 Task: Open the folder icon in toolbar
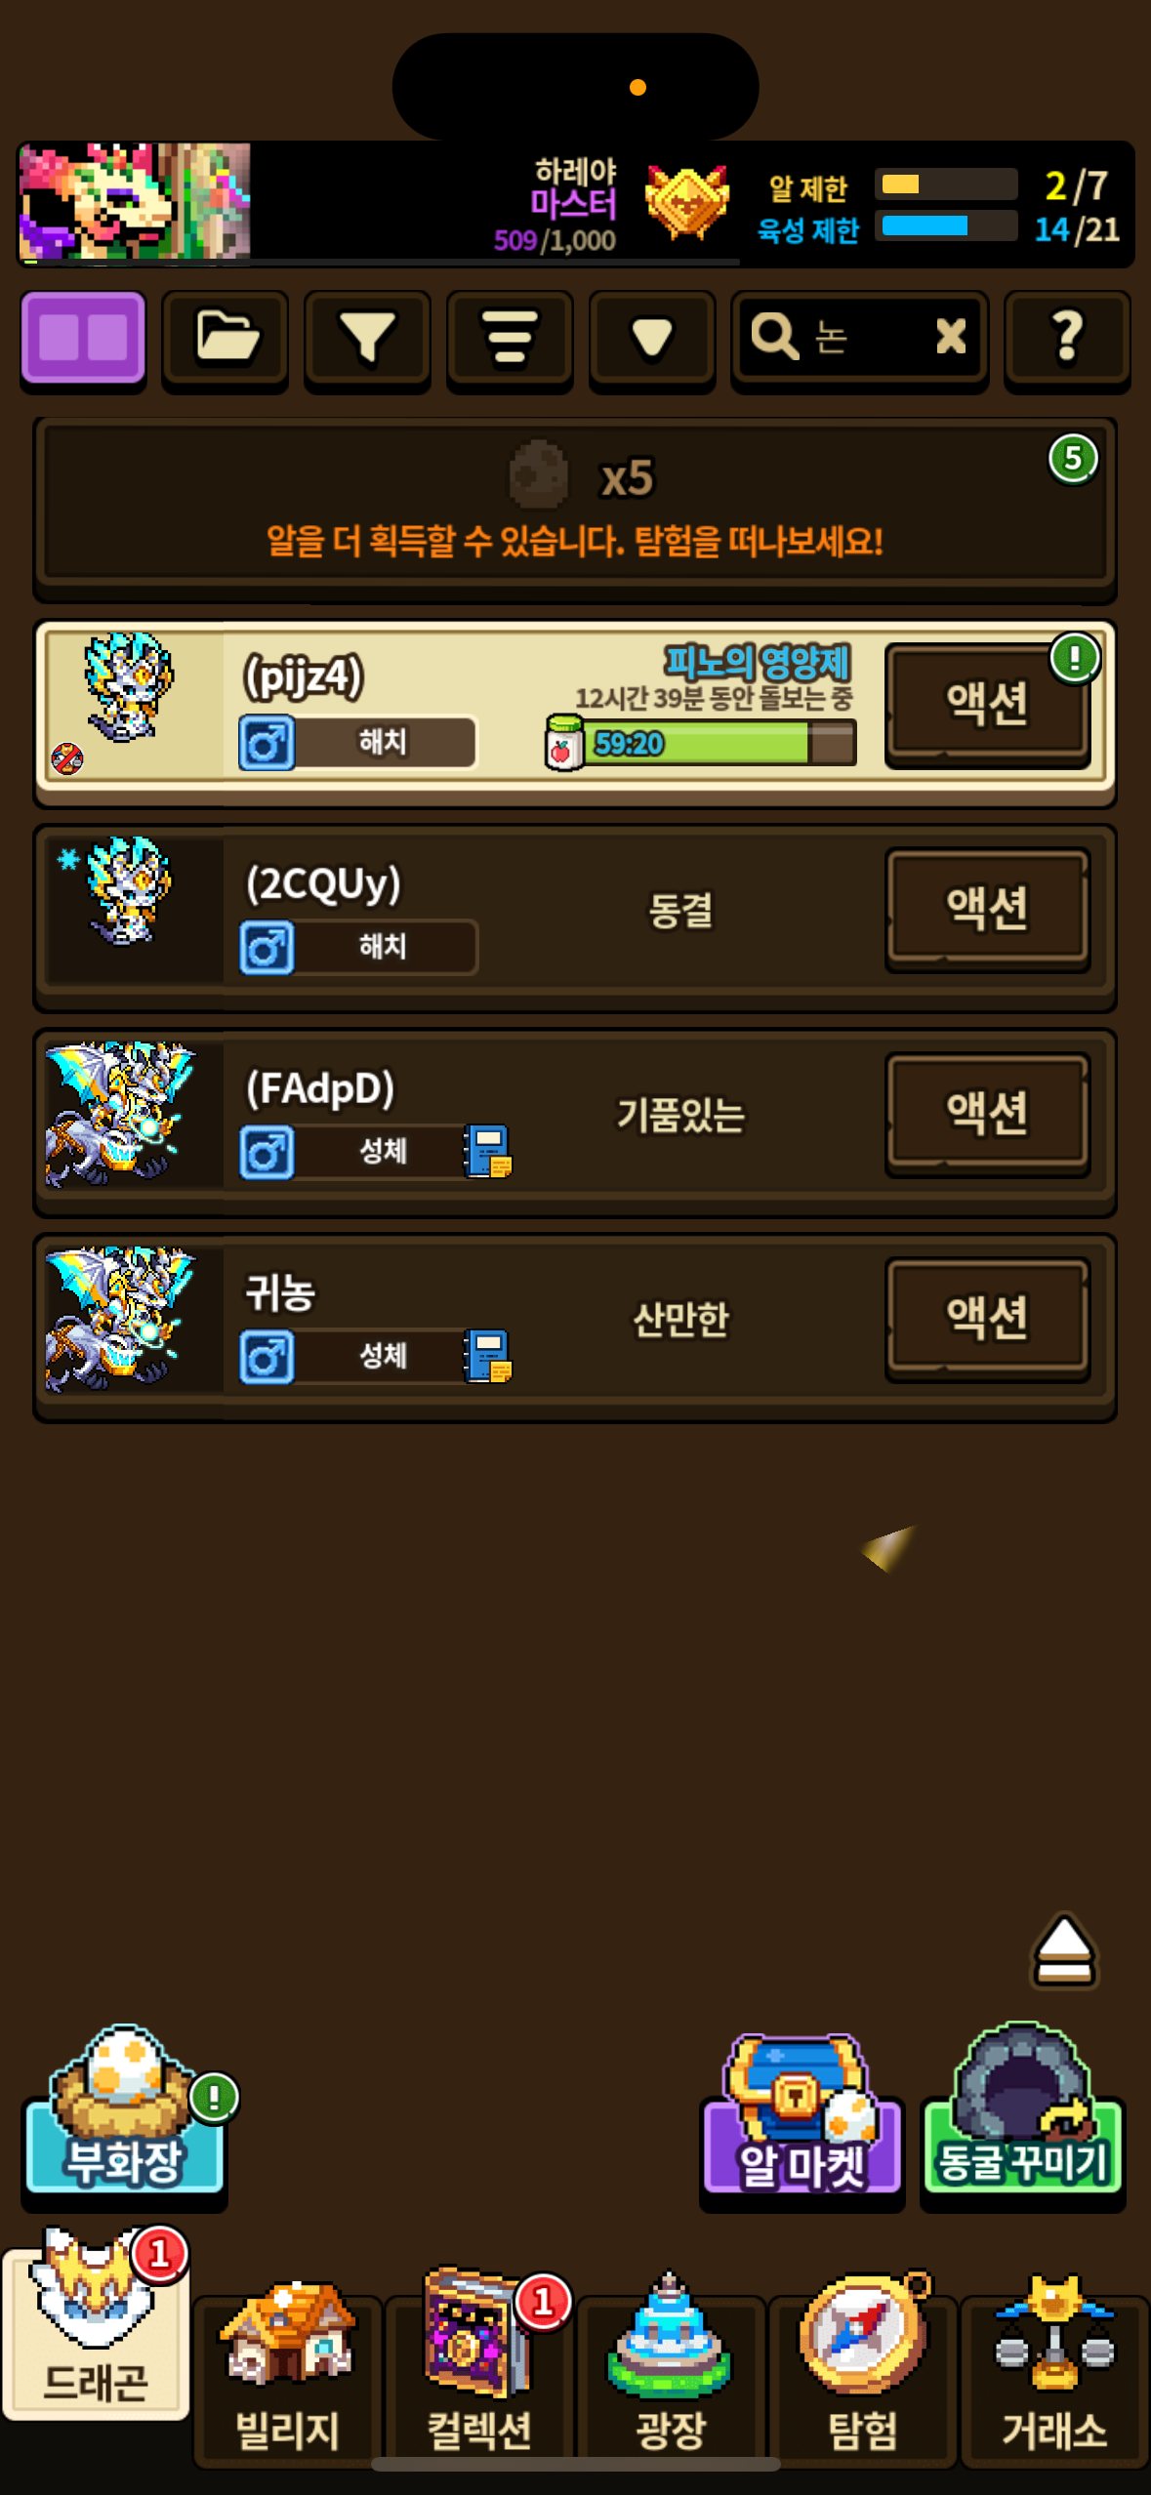click(x=226, y=338)
